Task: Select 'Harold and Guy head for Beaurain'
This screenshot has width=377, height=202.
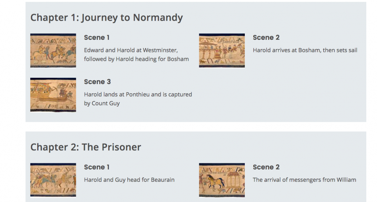Action: [x=129, y=180]
